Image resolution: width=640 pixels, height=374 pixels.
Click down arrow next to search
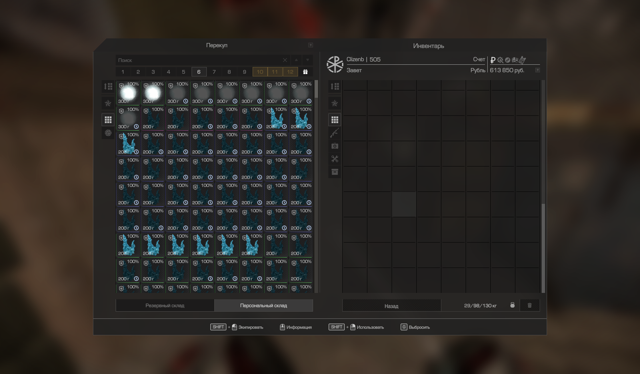point(307,60)
